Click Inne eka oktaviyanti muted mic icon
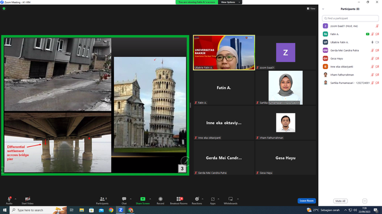Viewport: 382px width, 214px height. click(372, 67)
